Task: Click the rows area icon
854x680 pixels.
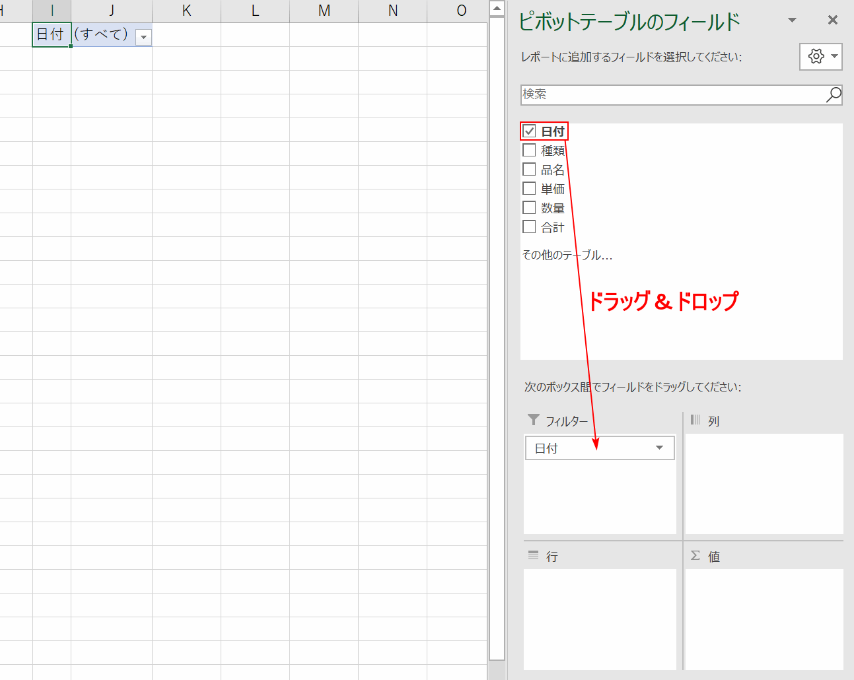Action: click(534, 556)
